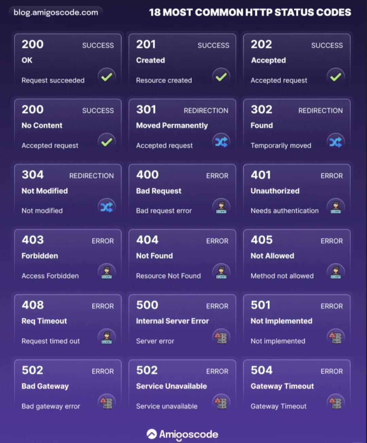Click the client icon on 400 Bad Request
367x443 pixels.
(221, 207)
